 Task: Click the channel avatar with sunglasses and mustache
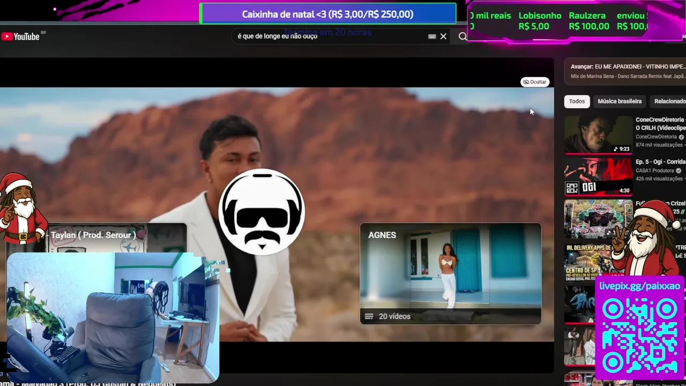click(262, 211)
